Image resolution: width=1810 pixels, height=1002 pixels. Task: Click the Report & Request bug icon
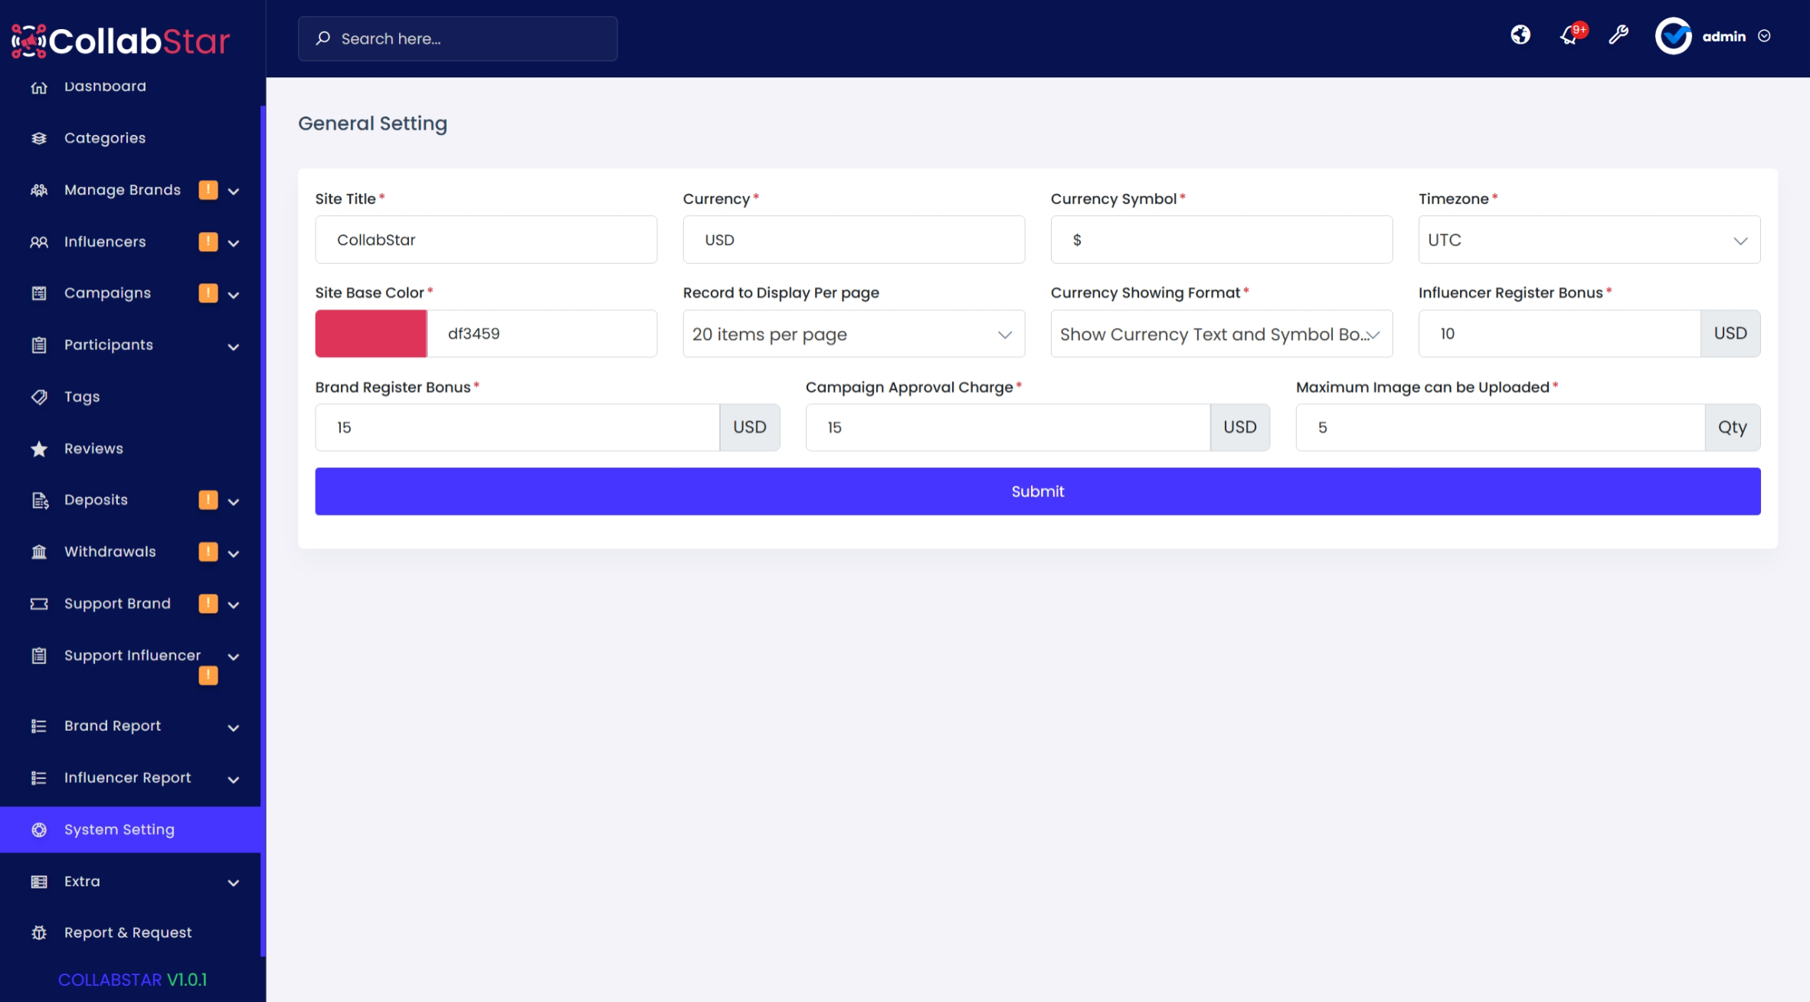click(x=39, y=933)
